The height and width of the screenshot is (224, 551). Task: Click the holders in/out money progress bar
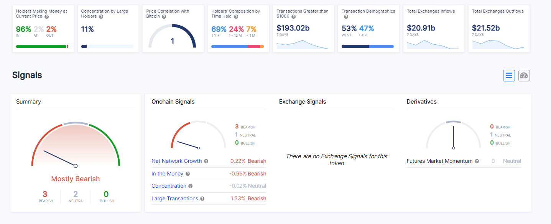coord(42,47)
